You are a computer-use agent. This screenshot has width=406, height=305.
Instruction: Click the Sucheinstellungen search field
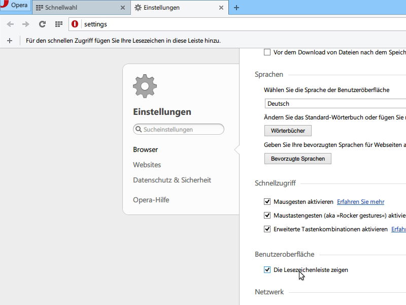point(179,129)
